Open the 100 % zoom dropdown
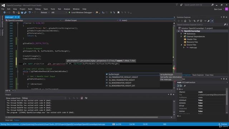This screenshot has width=229, height=129. click(x=13, y=91)
